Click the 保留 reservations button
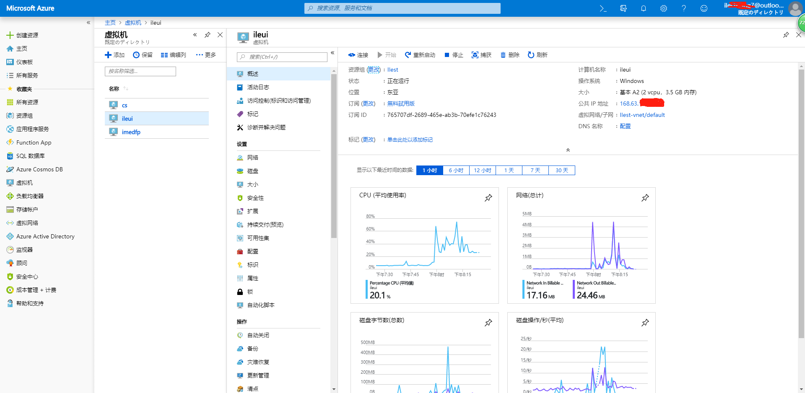The image size is (805, 393). click(143, 55)
